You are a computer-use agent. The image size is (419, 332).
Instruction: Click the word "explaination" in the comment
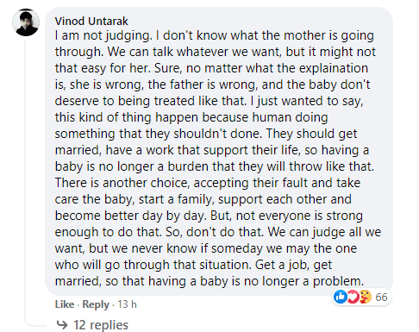334,68
